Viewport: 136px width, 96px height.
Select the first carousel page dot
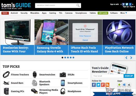[x=62, y=58]
